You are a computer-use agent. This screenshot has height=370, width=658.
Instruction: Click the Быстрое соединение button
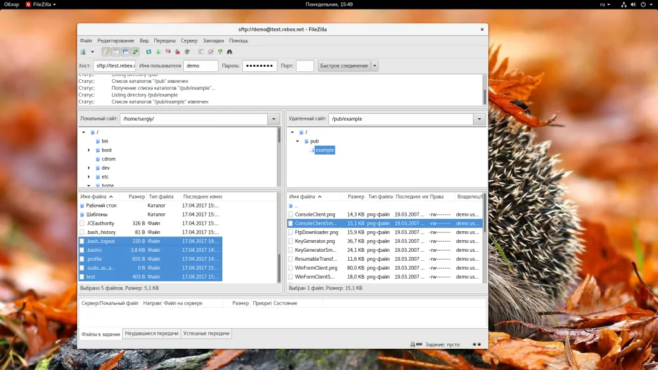(x=344, y=66)
